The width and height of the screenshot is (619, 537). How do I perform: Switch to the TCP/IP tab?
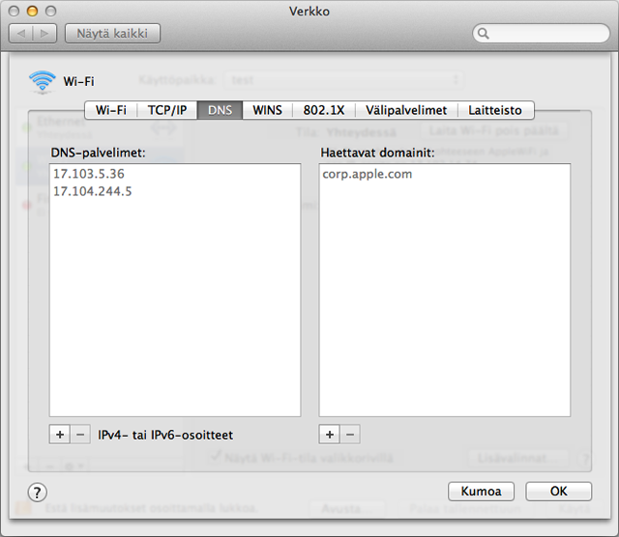(x=167, y=110)
